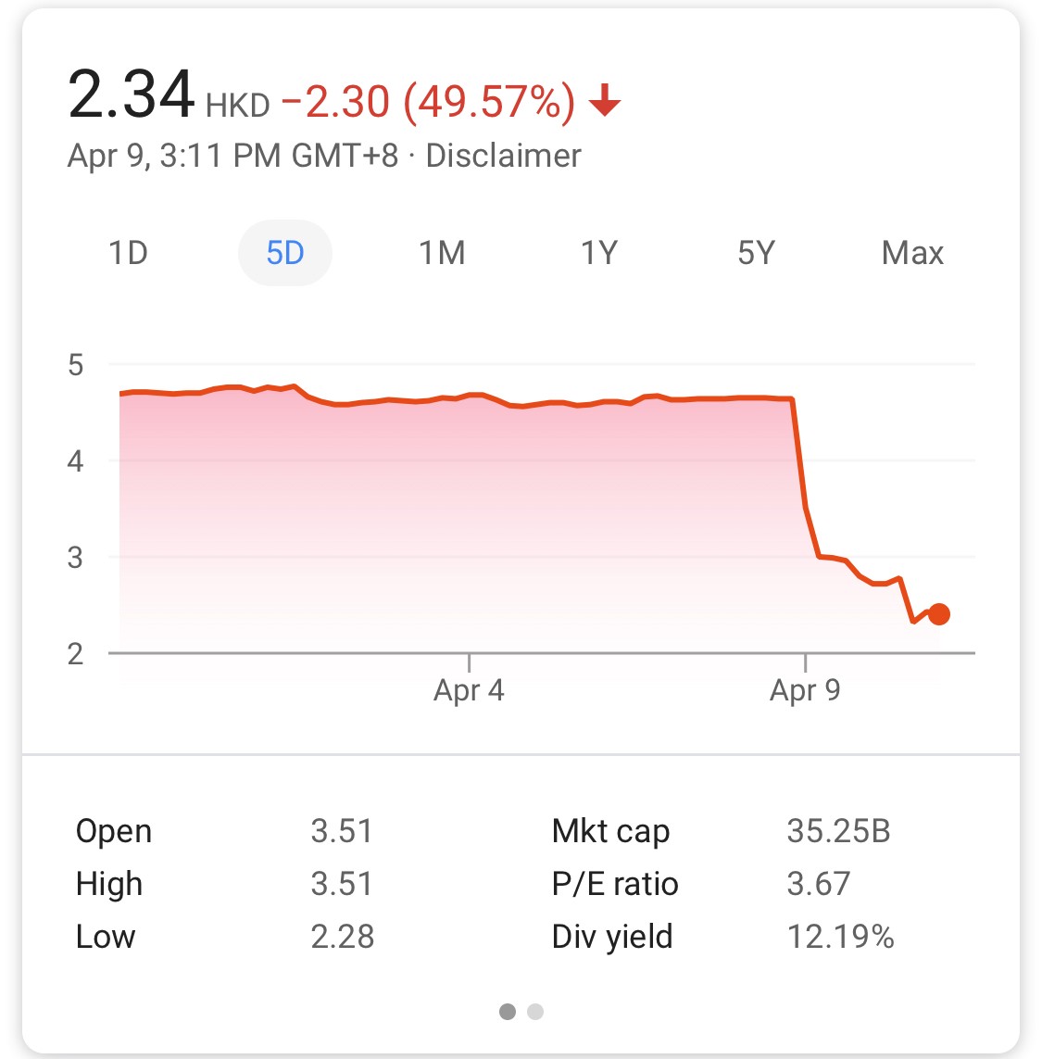
Task: Go to first pagination dot
Action: [508, 1011]
